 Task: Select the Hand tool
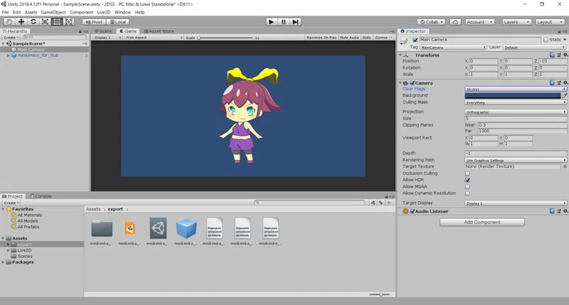[x=9, y=22]
